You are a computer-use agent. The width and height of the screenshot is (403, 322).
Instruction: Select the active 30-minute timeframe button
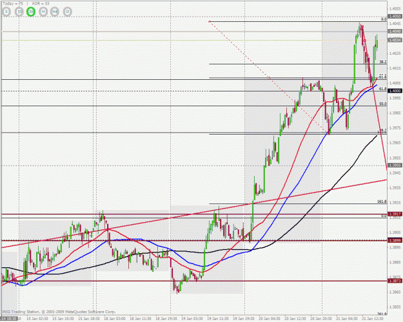click(31, 12)
